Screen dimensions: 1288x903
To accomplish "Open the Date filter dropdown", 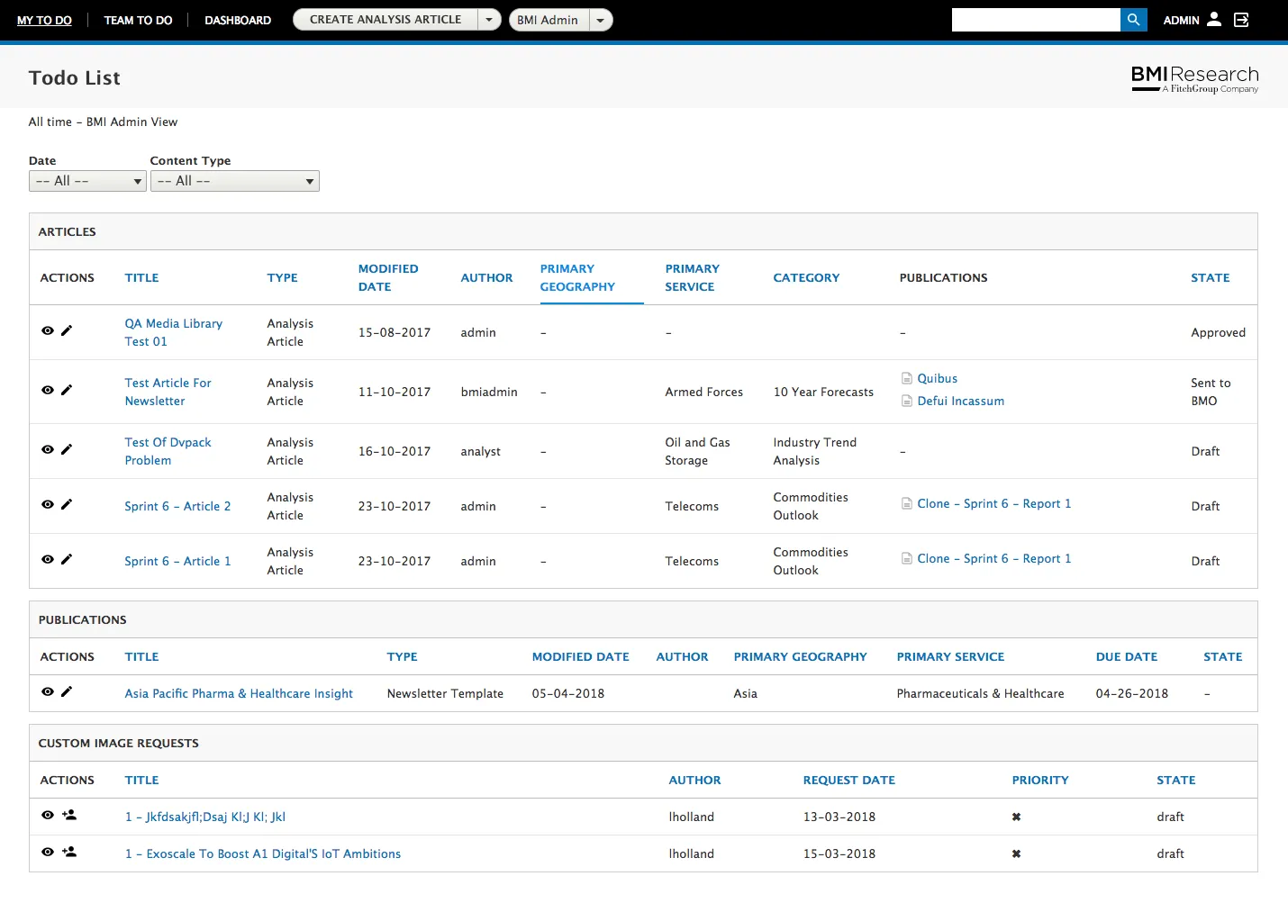I will [87, 181].
